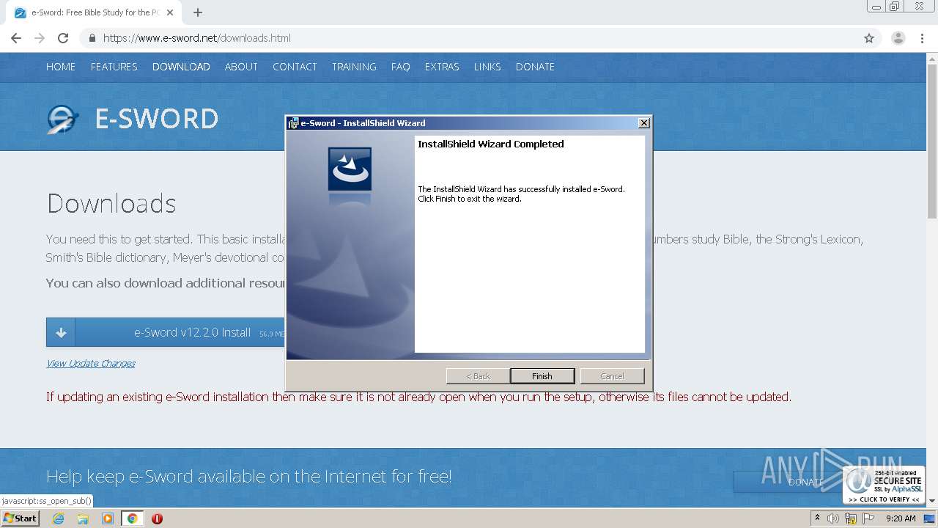Select the e-Sword browser tab
Viewport: 938px width, 528px height.
click(92, 12)
